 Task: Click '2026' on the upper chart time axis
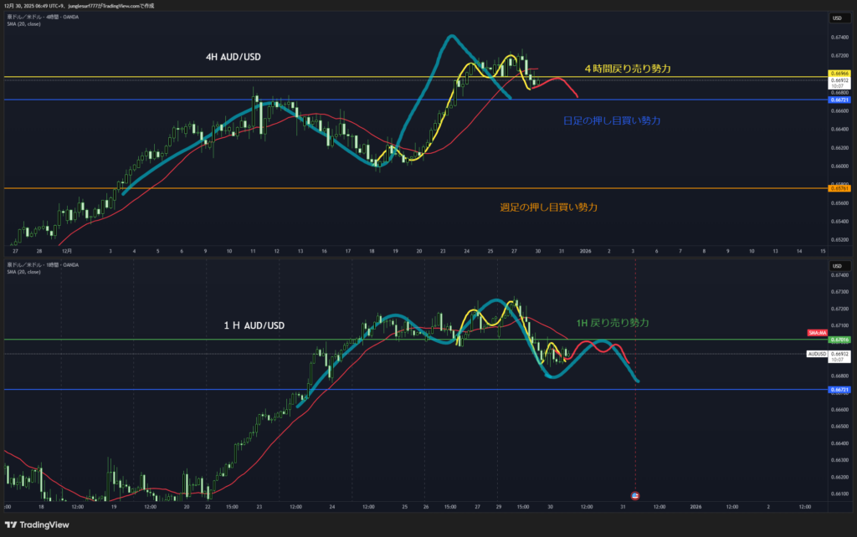(586, 250)
